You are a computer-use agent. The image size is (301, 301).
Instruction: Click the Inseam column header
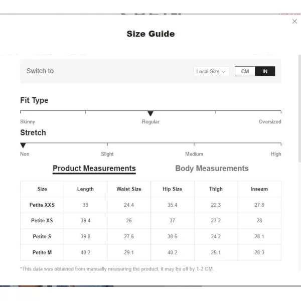[x=259, y=189]
